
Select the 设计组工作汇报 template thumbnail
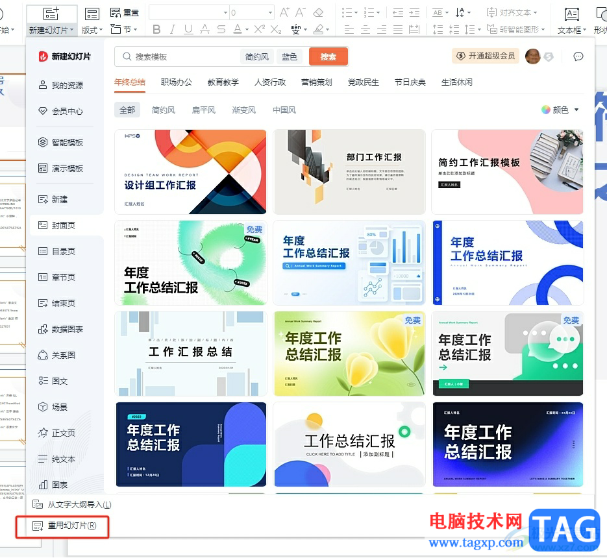click(190, 172)
